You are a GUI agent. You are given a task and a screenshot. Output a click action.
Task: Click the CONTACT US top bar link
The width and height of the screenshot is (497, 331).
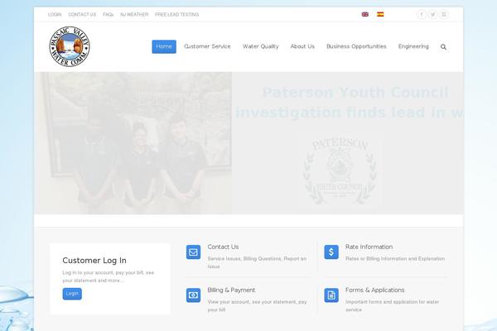[x=82, y=15]
